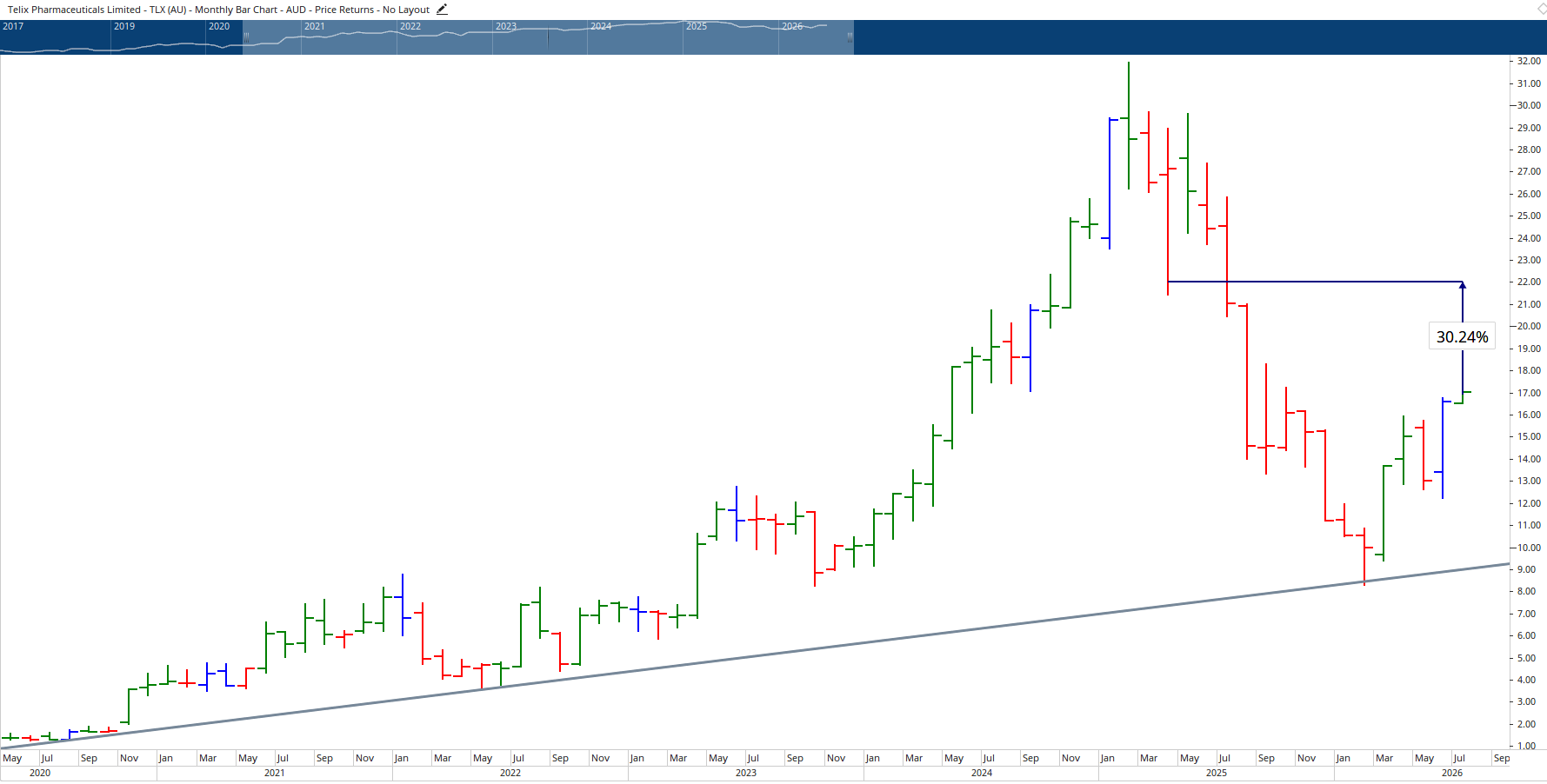Click the 2017 year marker in the navigator
The width and height of the screenshot is (1547, 784).
click(13, 26)
